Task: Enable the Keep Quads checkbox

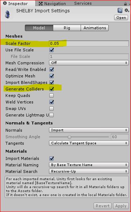Action: [x=51, y=96]
